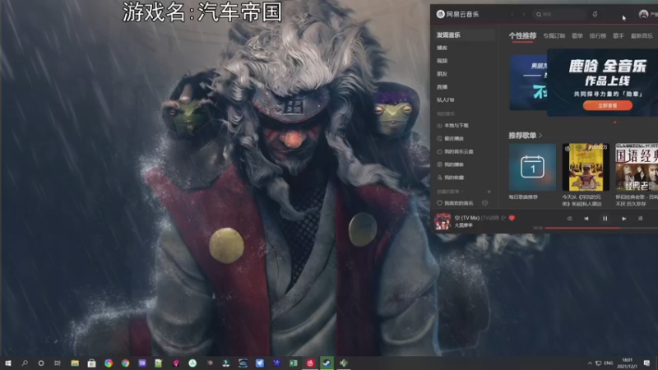Open the daily recommendation calendar playlist
Viewport: 658px width, 370px height.
coord(532,167)
